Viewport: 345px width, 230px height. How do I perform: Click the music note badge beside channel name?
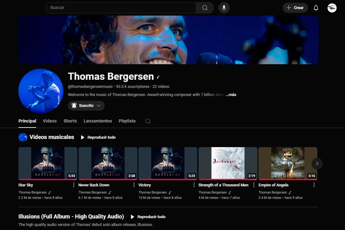click(158, 77)
